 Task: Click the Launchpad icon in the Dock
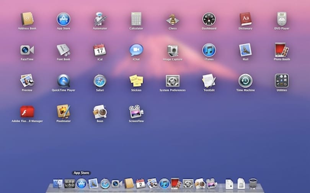(x=70, y=183)
